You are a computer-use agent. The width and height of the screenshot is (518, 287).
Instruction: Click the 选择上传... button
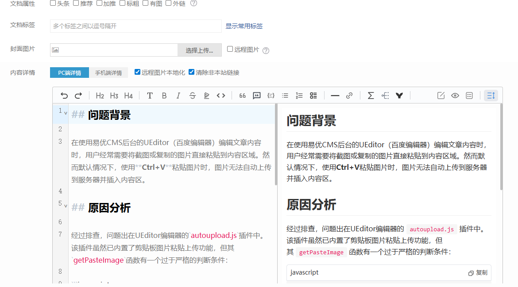(x=199, y=50)
